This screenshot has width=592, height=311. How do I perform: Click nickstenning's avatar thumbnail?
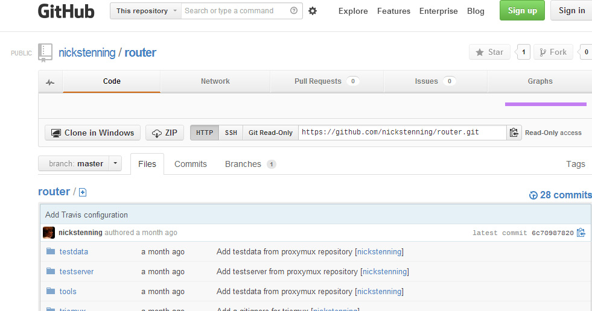(x=49, y=233)
